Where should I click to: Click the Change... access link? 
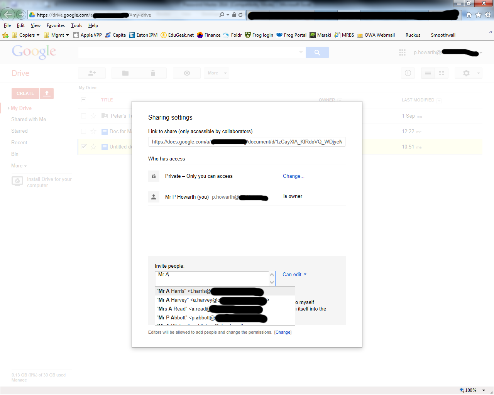pyautogui.click(x=294, y=176)
